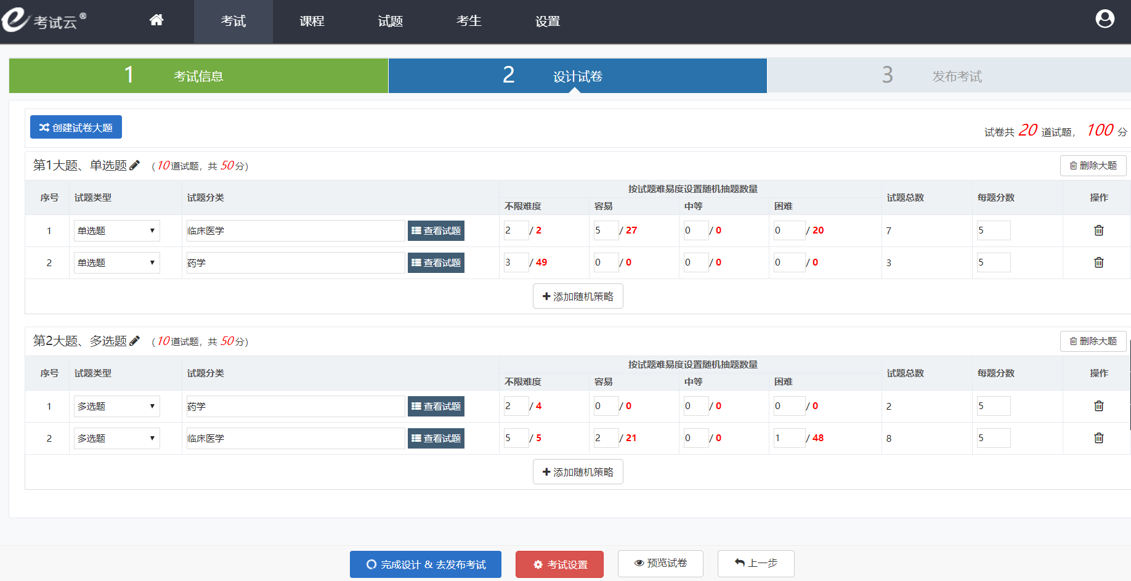Image resolution: width=1131 pixels, height=581 pixels.
Task: Go to step 3 发布考试
Action: click(x=949, y=76)
